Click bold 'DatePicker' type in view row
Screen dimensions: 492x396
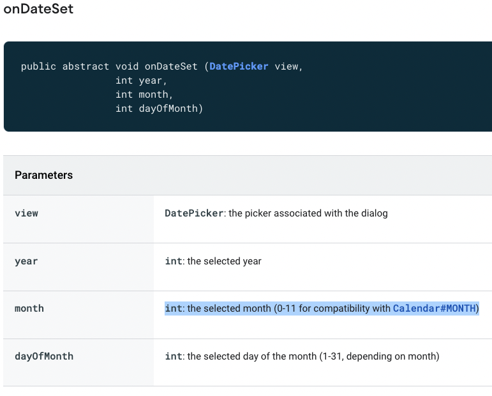pyautogui.click(x=194, y=213)
